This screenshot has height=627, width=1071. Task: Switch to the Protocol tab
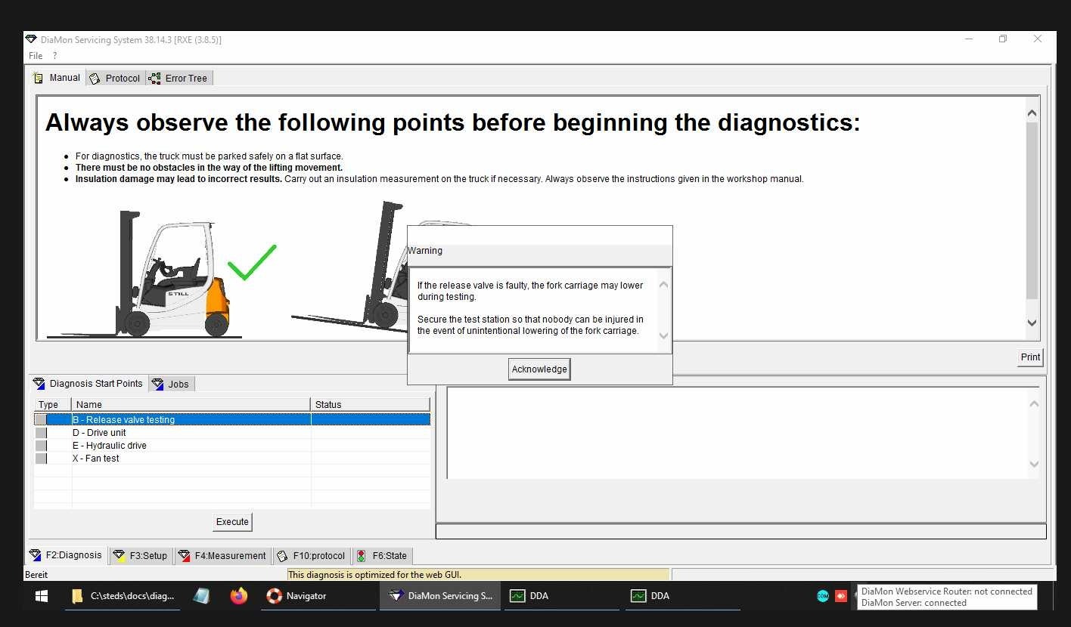pyautogui.click(x=115, y=78)
